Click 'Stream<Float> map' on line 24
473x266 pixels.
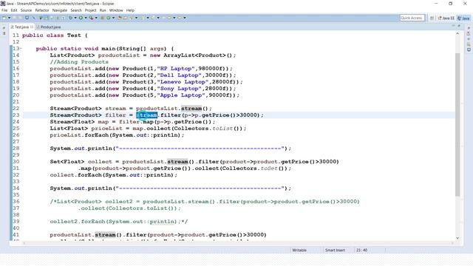(79, 121)
